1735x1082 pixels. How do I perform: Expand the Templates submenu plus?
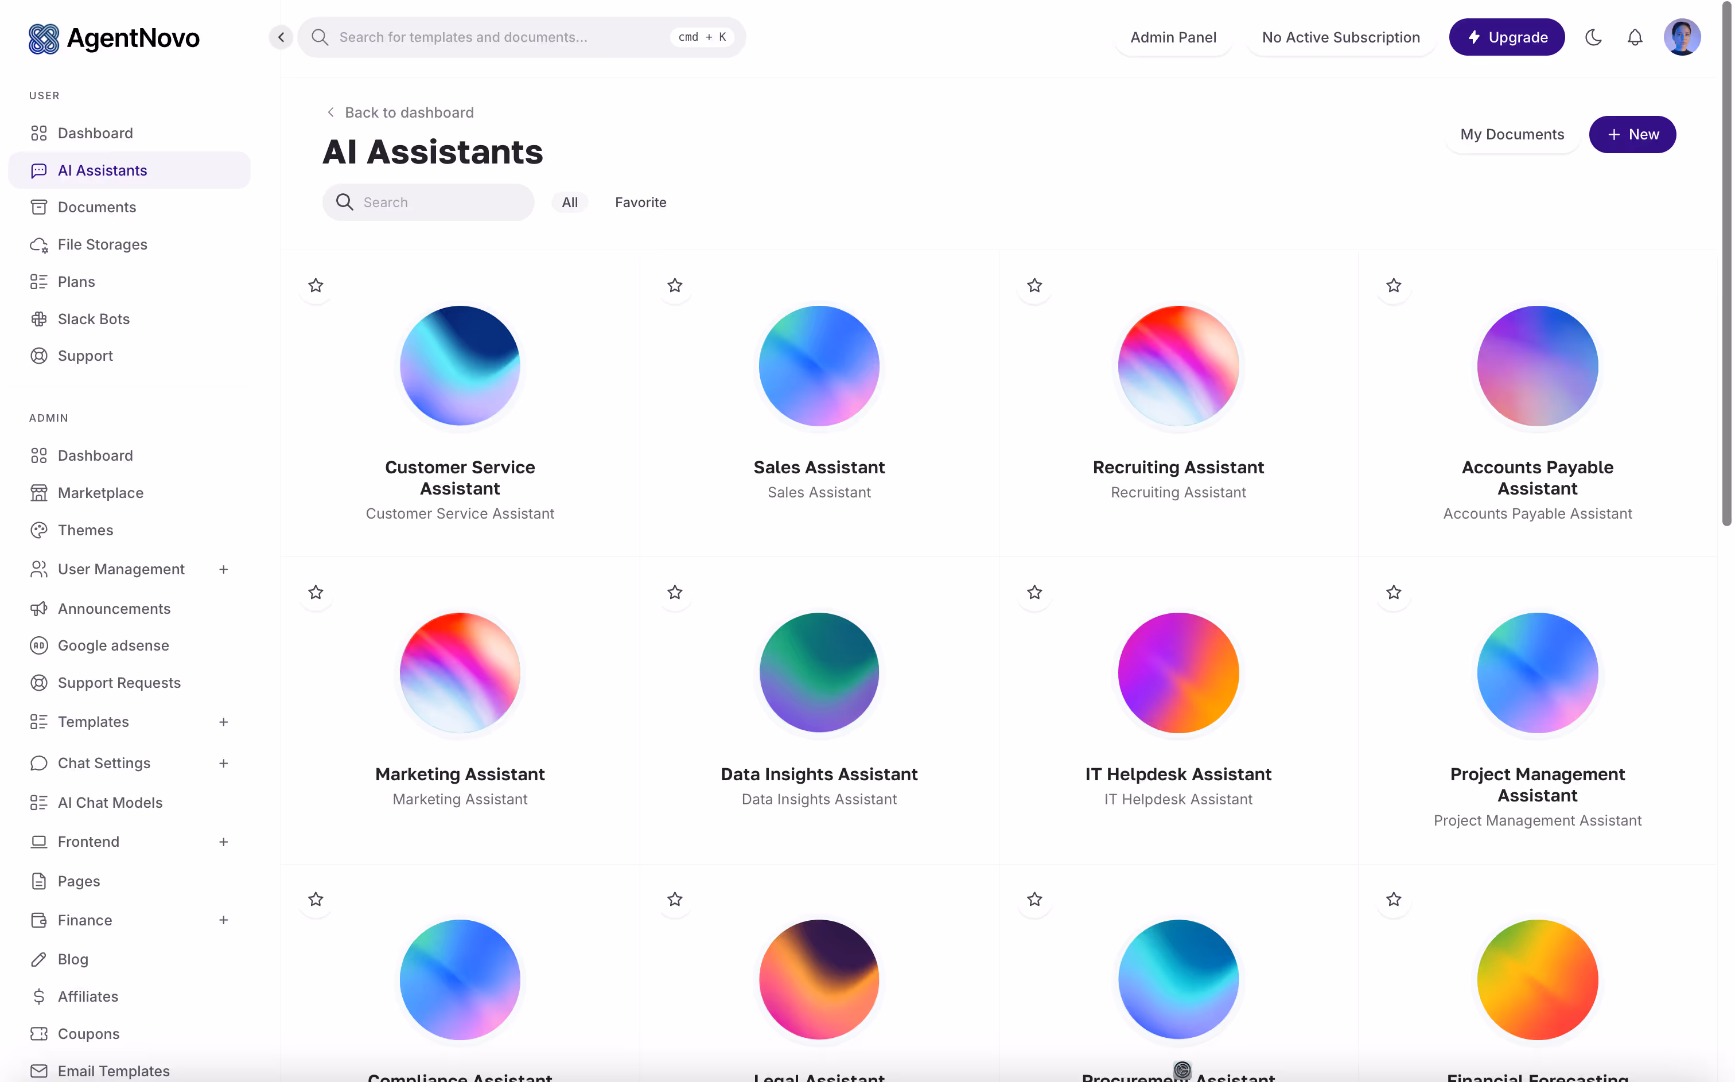tap(223, 722)
